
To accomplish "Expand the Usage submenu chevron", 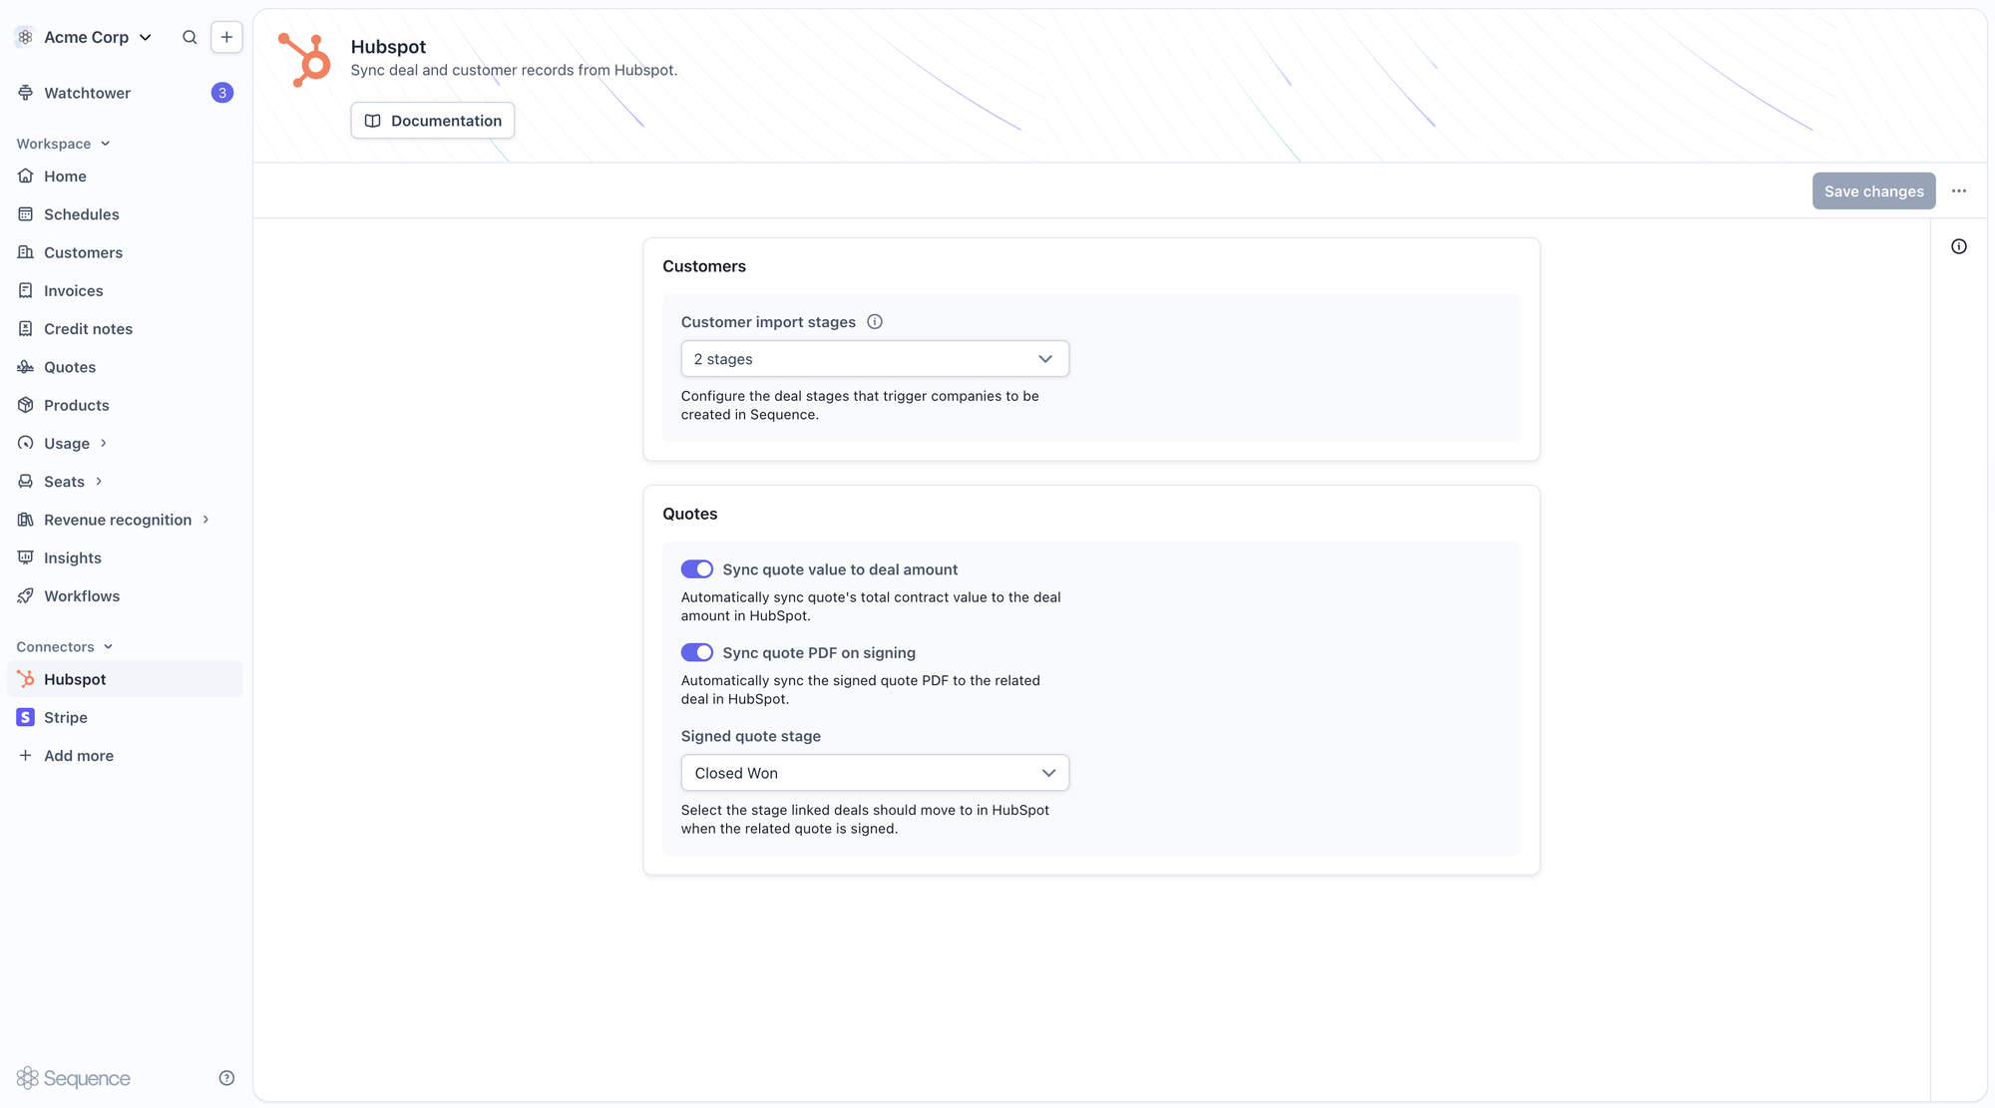I will 103,443.
